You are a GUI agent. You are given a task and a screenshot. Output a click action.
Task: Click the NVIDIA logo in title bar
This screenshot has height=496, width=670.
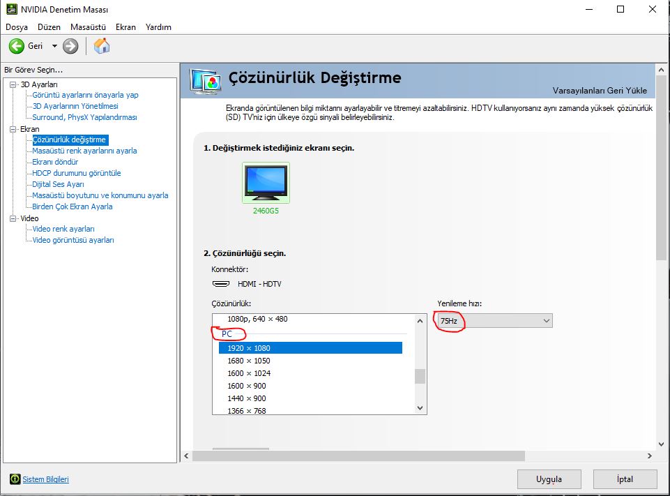(12, 9)
